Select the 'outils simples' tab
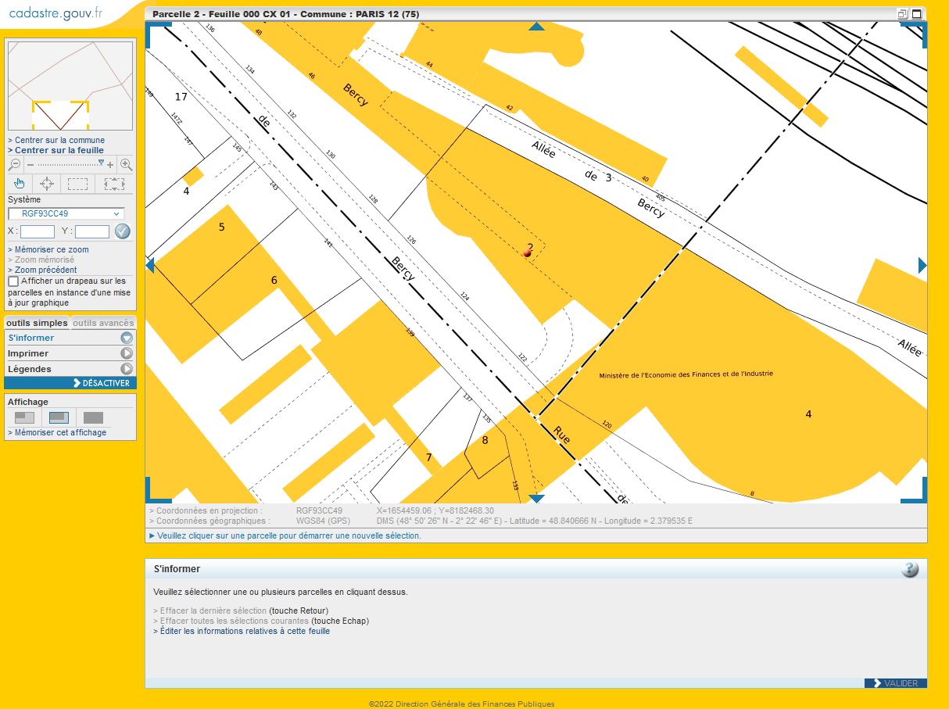The width and height of the screenshot is (949, 709). pyautogui.click(x=36, y=323)
